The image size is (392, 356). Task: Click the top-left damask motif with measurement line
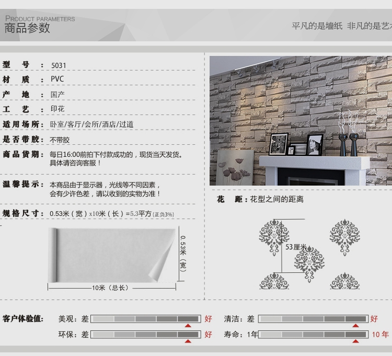pyautogui.click(x=274, y=237)
